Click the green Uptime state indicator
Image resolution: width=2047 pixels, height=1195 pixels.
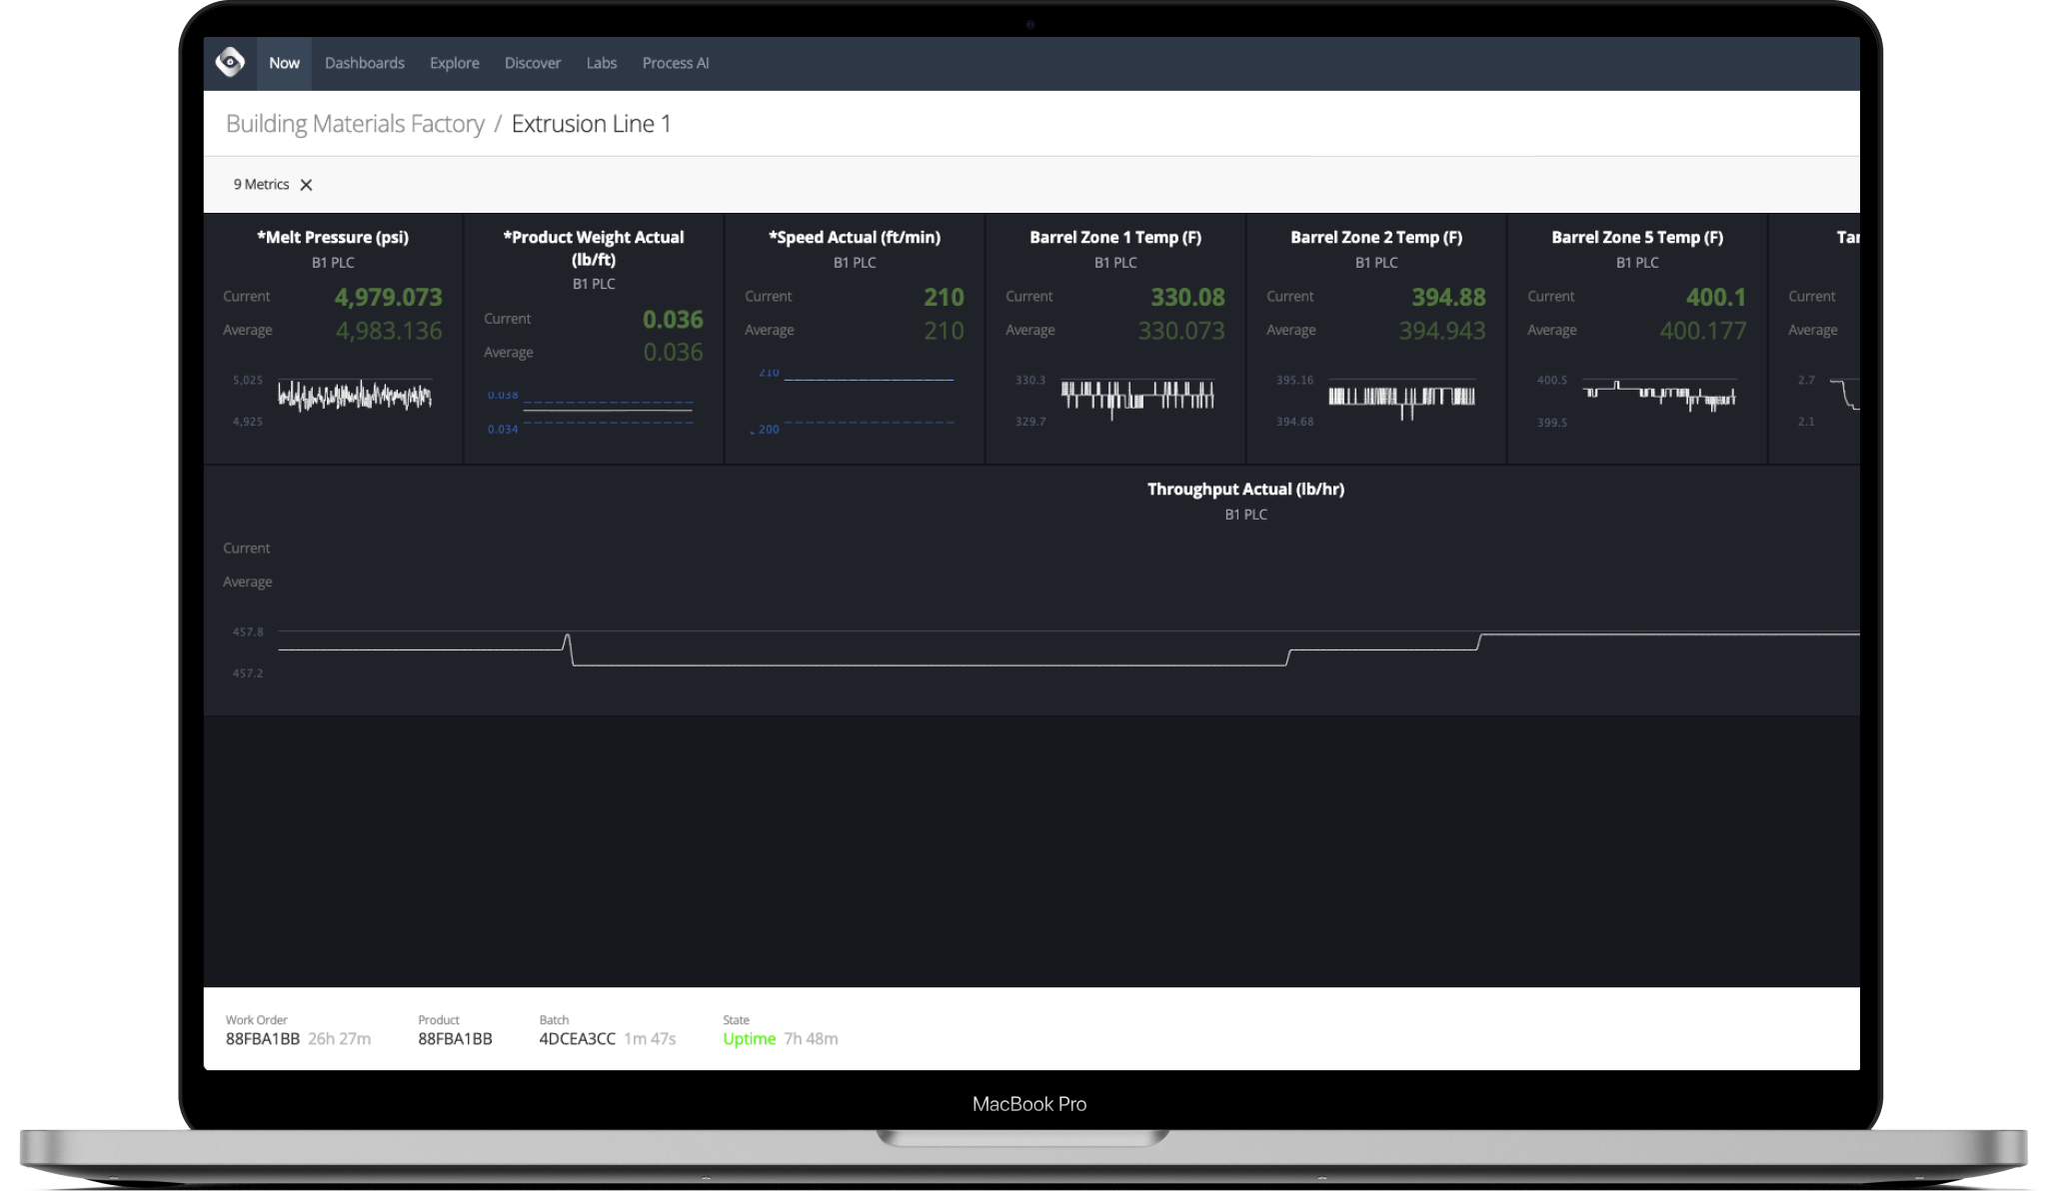click(x=749, y=1038)
